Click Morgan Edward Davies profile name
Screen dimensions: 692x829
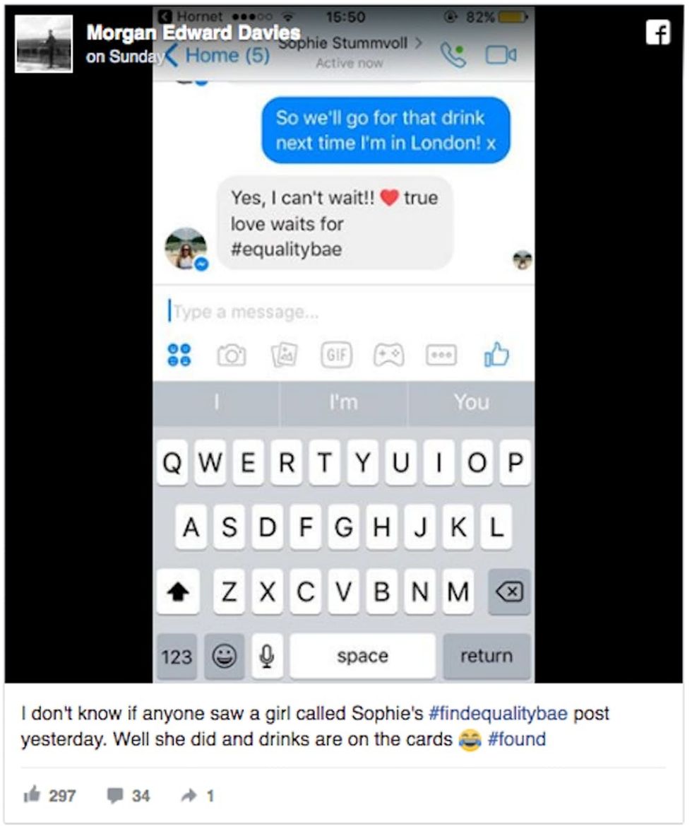(193, 33)
